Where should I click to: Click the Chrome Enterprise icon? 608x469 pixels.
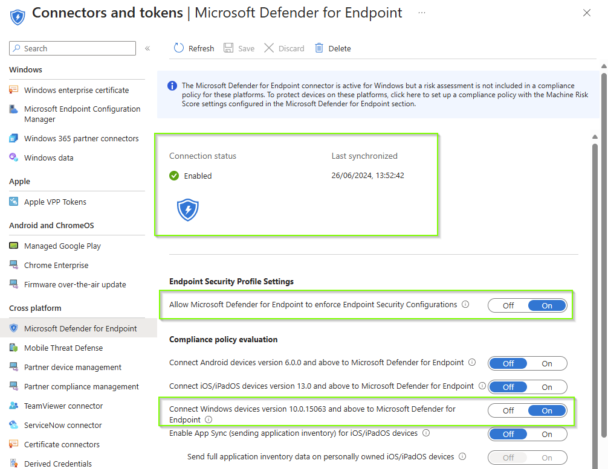pos(13,265)
